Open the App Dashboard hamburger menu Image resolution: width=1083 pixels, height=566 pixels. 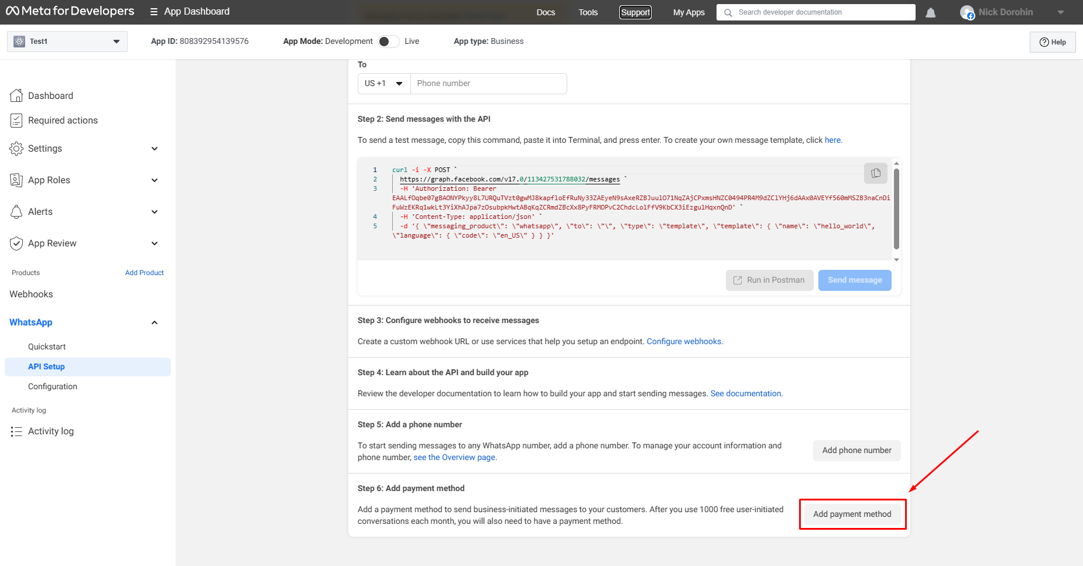[154, 12]
